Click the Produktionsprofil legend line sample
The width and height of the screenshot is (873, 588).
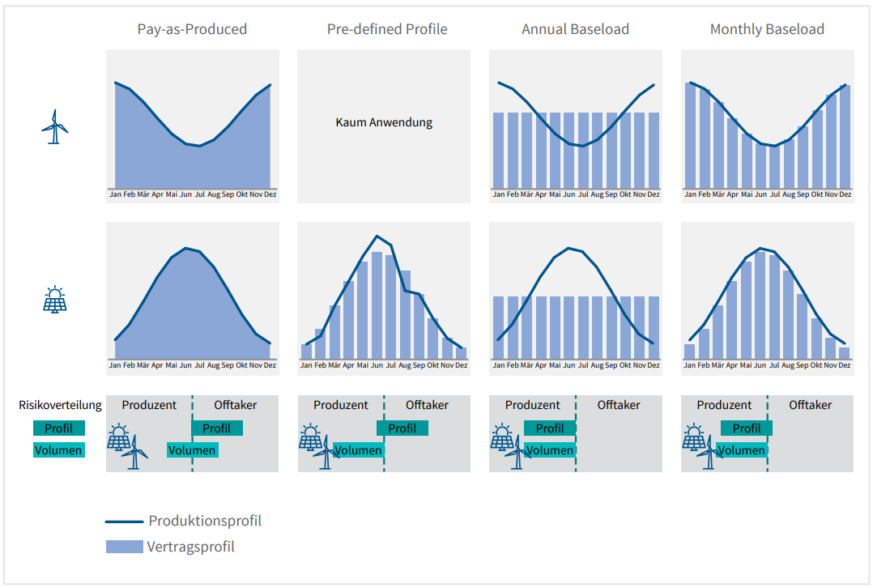pos(124,522)
